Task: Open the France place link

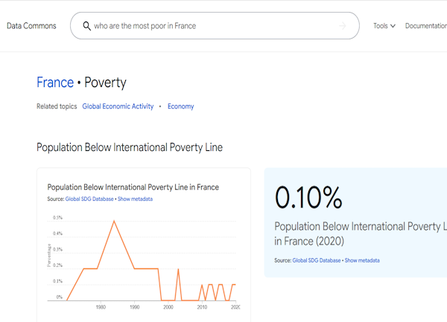Action: tap(55, 83)
